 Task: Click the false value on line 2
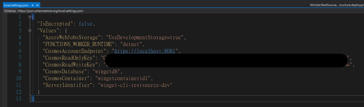[86, 24]
